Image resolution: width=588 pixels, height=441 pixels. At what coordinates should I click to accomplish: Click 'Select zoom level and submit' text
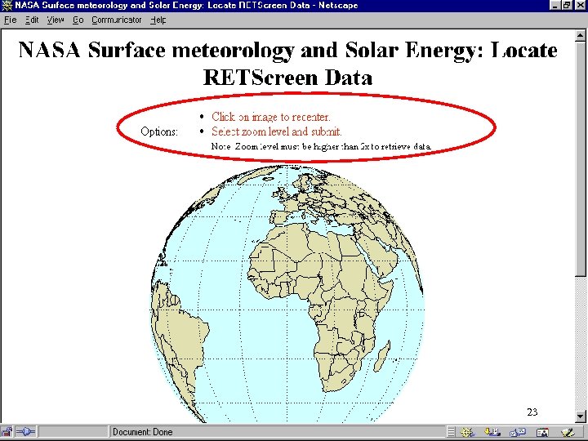coord(276,131)
